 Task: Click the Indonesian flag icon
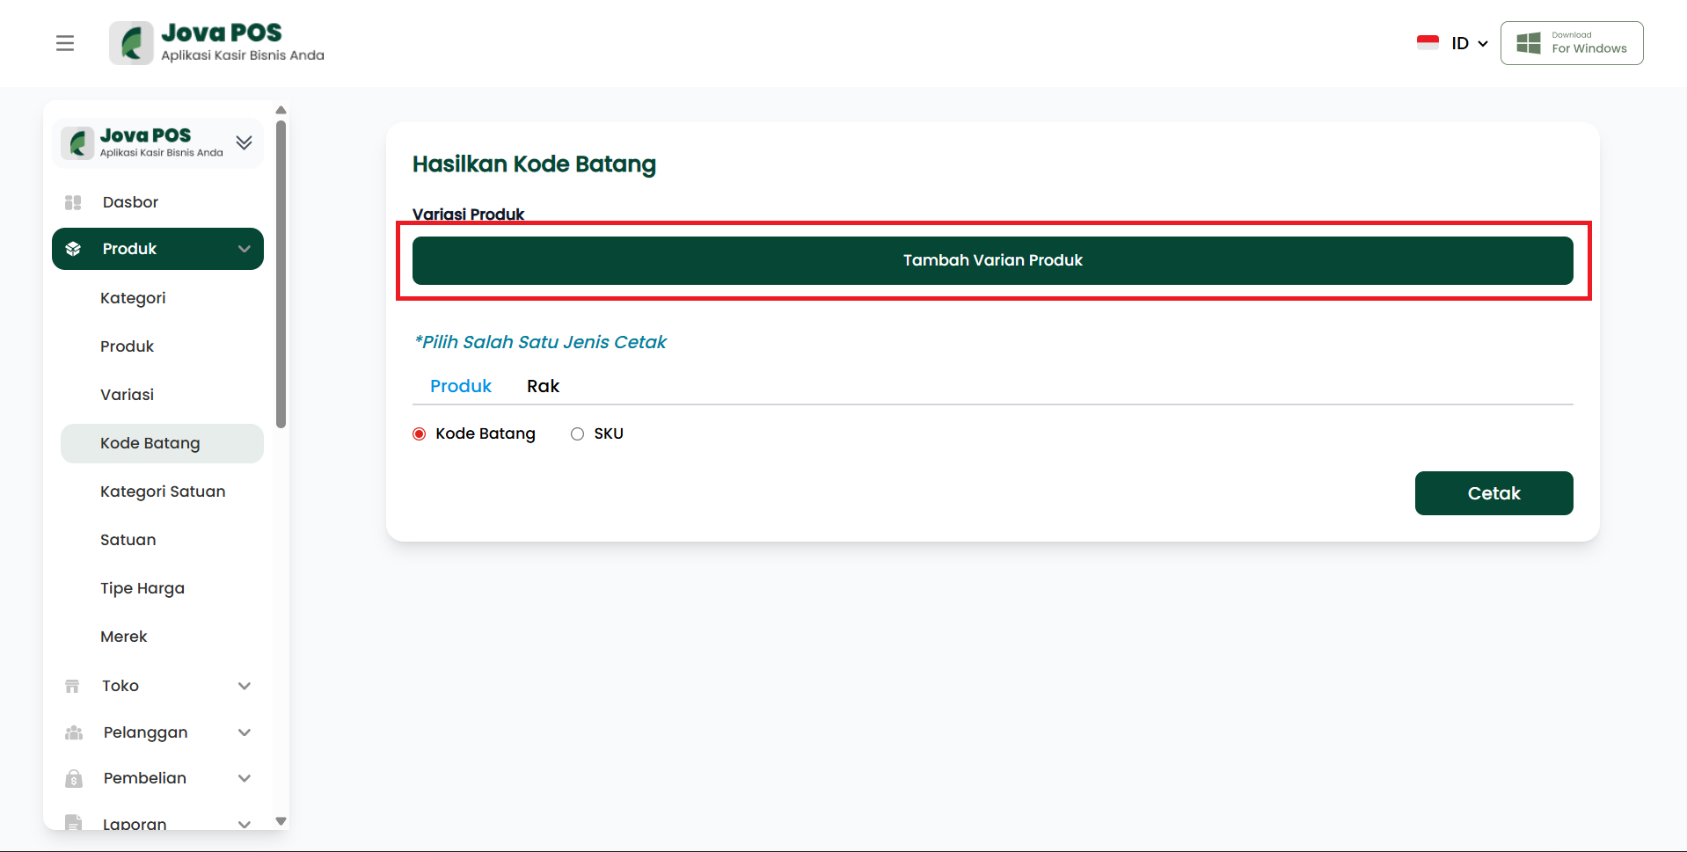pos(1428,43)
